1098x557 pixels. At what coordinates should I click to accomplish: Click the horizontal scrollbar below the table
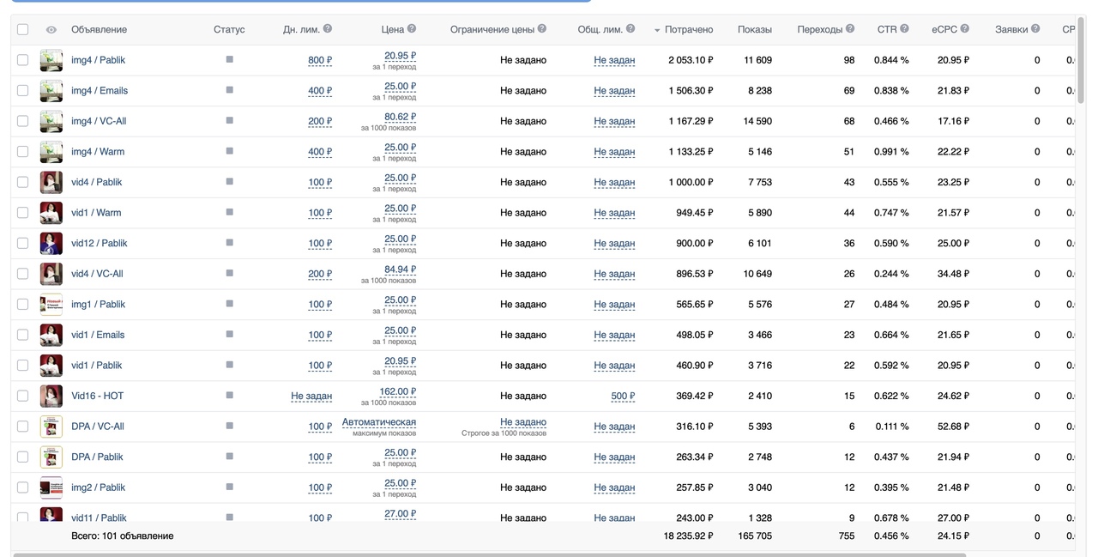tap(490, 554)
